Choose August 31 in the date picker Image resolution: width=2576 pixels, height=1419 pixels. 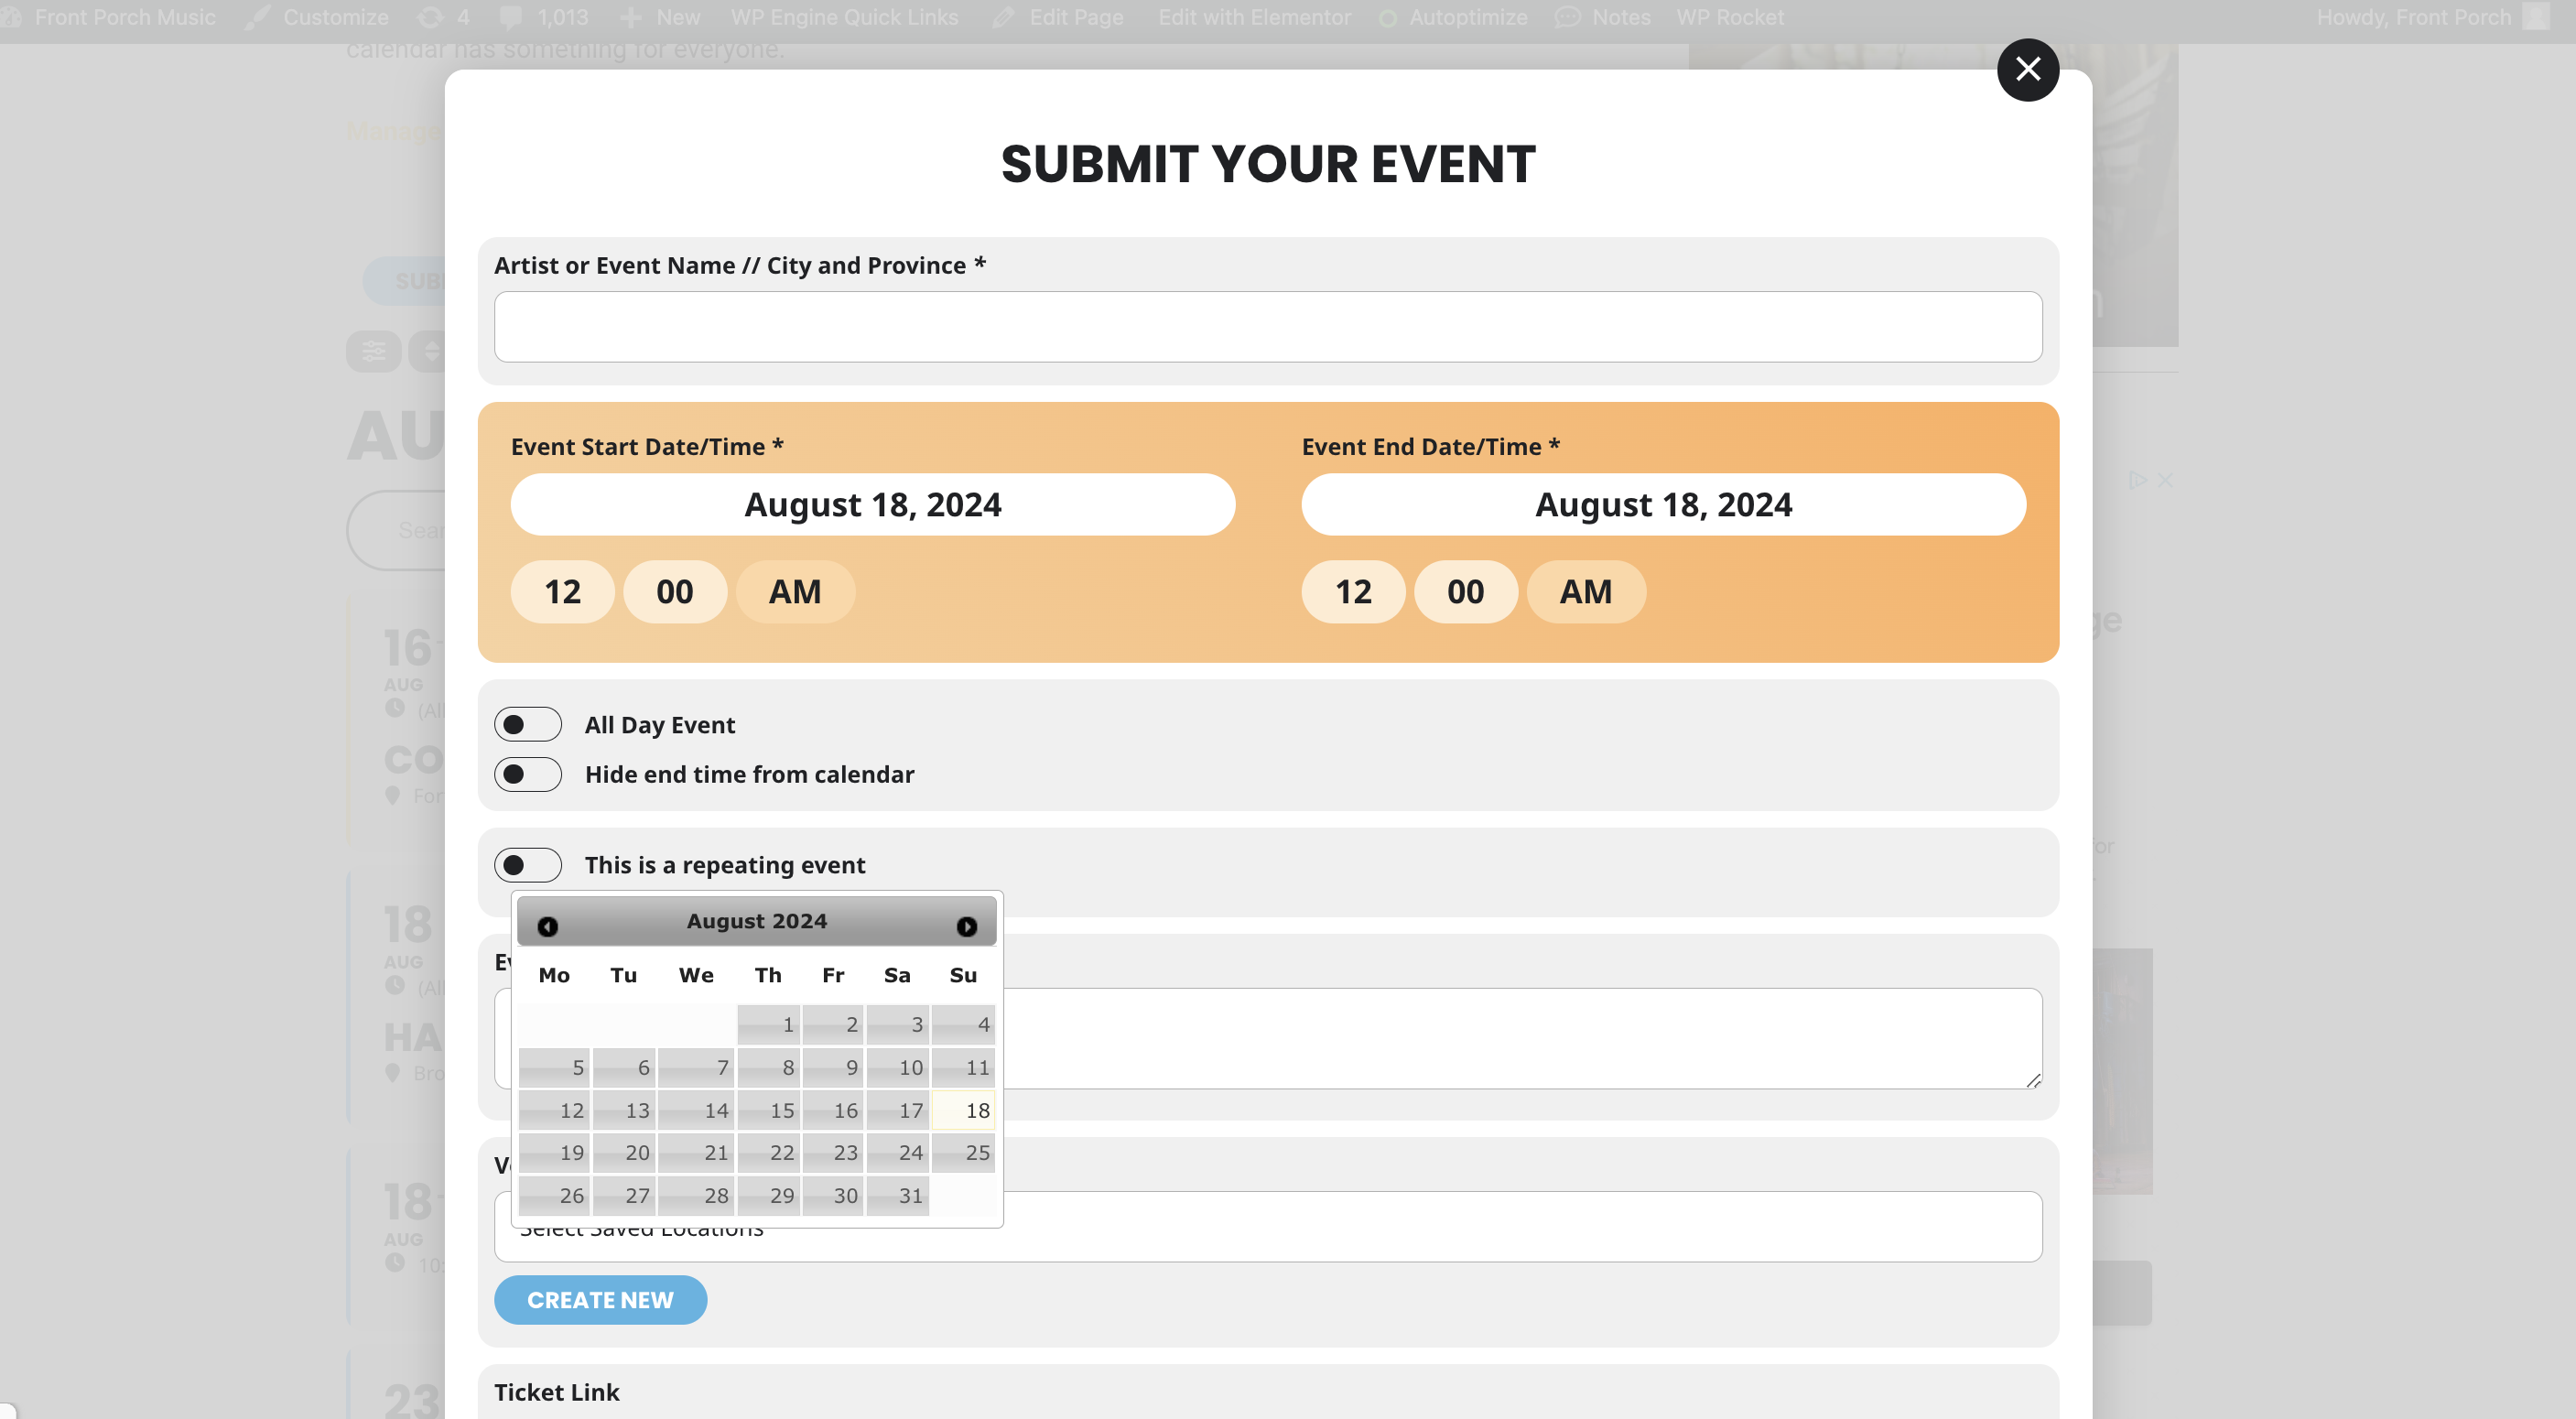point(898,1195)
